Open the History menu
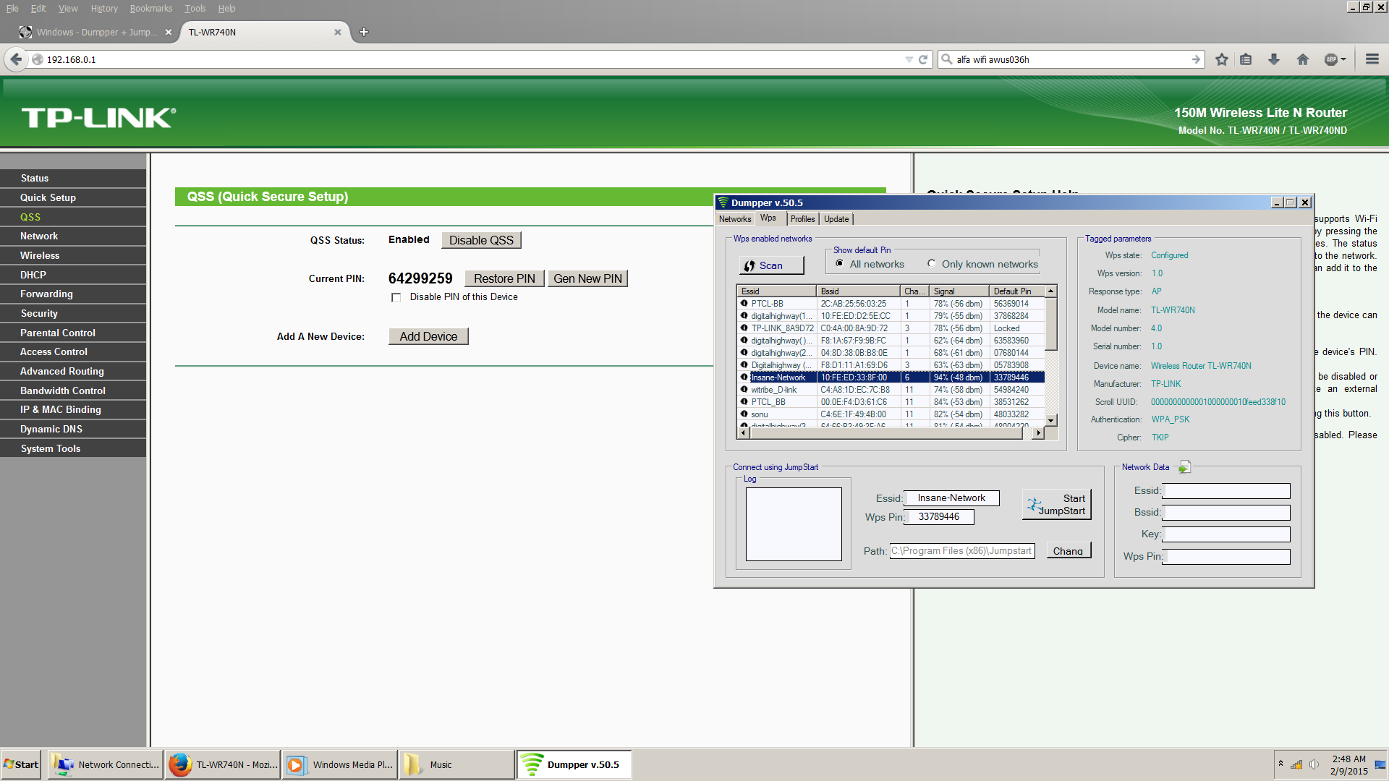 tap(104, 9)
